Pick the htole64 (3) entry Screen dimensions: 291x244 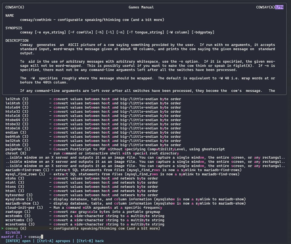pyautogui.click(x=93, y=108)
